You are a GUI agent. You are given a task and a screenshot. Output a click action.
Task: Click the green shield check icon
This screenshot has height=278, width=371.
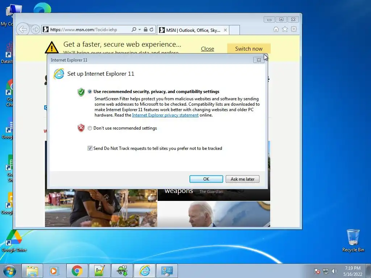pos(81,92)
